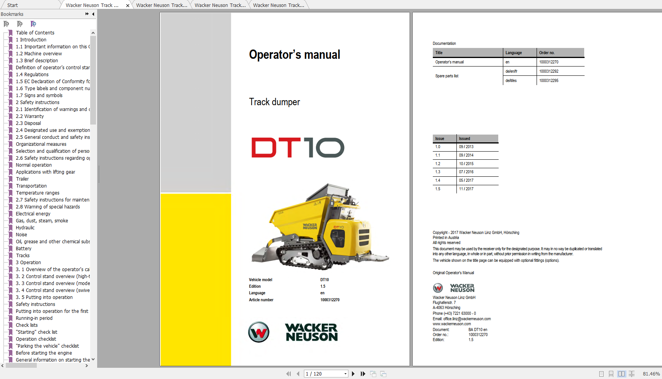Click the office.linz@wackerneuson.com email link
The image size is (662, 379).
pyautogui.click(x=467, y=319)
